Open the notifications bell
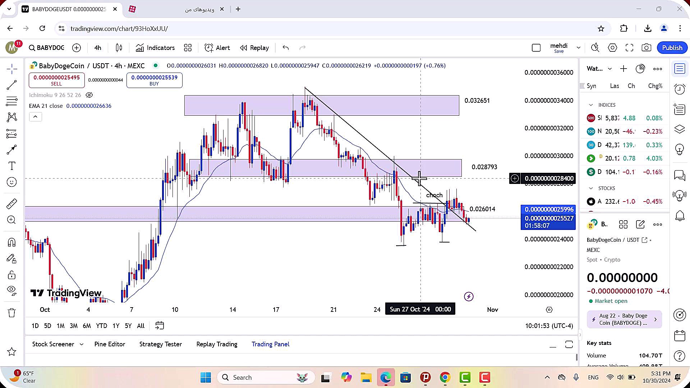Screen dimensions: 690x388 click(680, 216)
